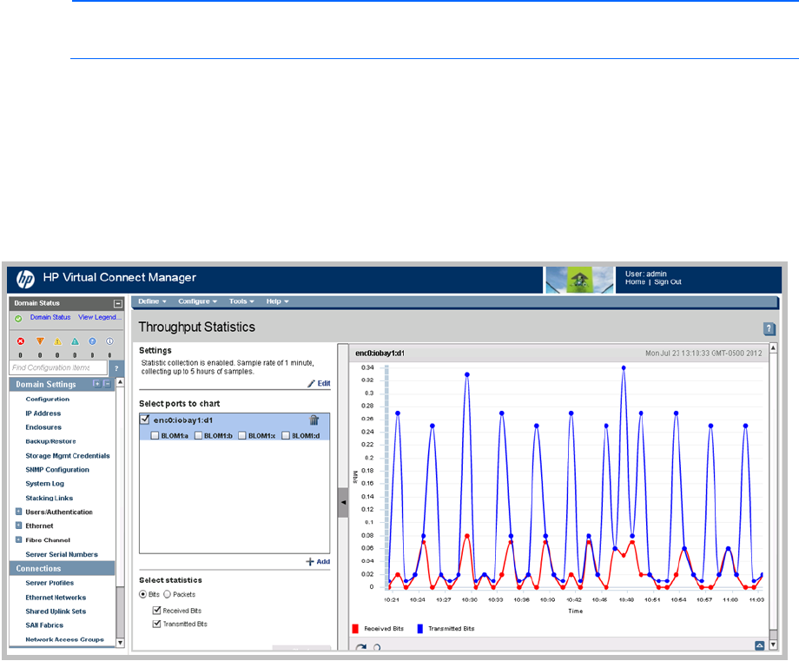Delete port enc0:iobay1:d1 with trash icon
The image size is (799, 661).
point(314,420)
